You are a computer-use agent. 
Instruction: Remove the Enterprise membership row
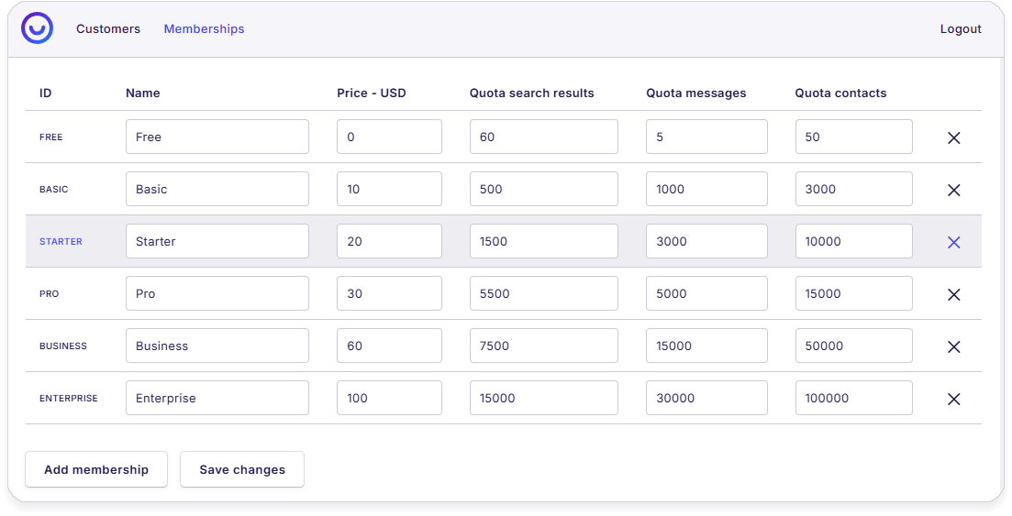tap(953, 399)
